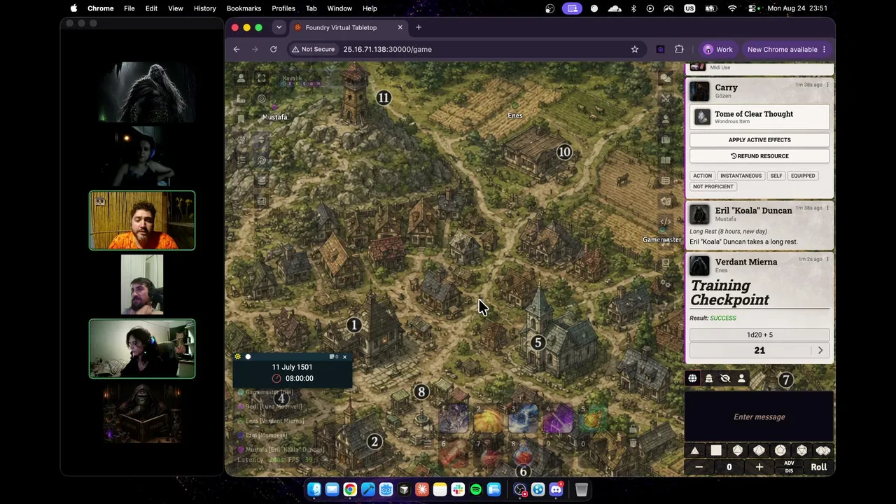Activate hotbar slot 8 red potion macro

point(524,454)
